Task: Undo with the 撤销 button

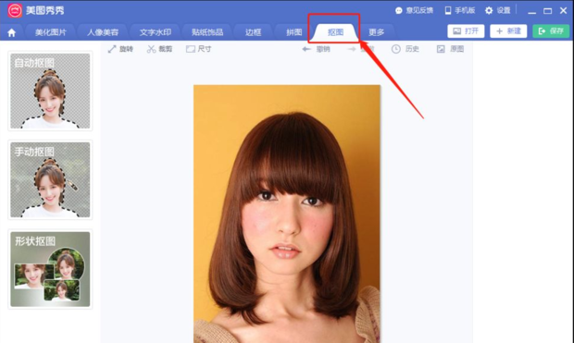Action: tap(316, 49)
